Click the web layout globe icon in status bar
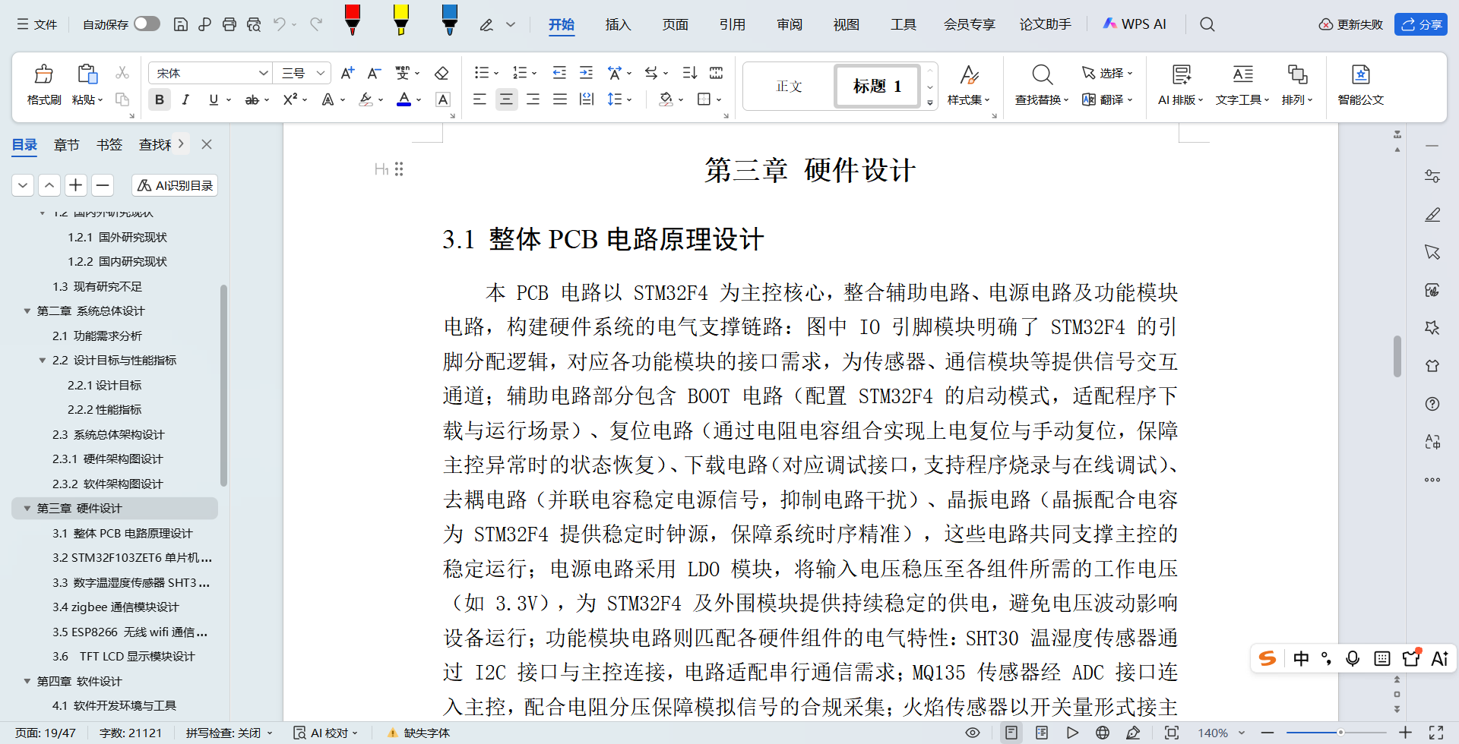Viewport: 1459px width, 744px height. (x=1103, y=733)
